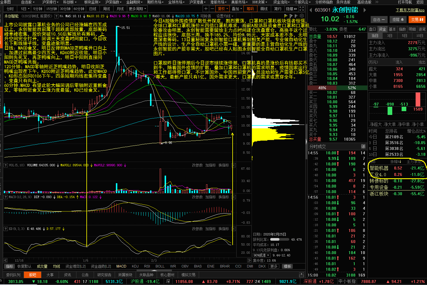Open 股吧 bottom tab
The width and height of the screenshot is (427, 285).
coord(33,275)
